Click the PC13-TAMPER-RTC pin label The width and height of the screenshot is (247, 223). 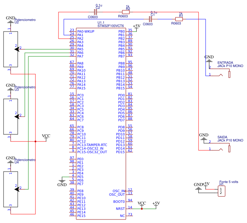point(92,145)
